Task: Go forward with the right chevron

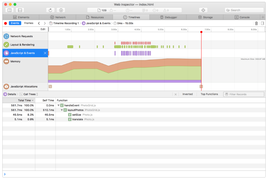Action: pyautogui.click(x=45, y=23)
